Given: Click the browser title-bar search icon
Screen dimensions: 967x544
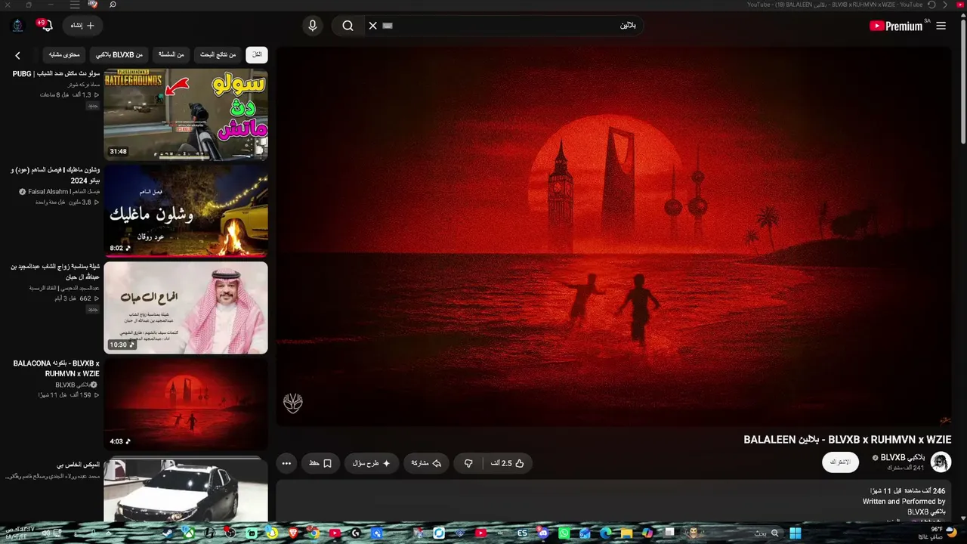Looking at the screenshot, I should point(113,5).
